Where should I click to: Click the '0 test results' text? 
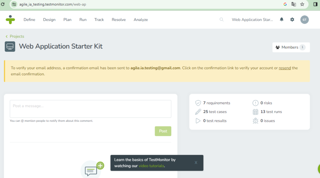point(215,121)
